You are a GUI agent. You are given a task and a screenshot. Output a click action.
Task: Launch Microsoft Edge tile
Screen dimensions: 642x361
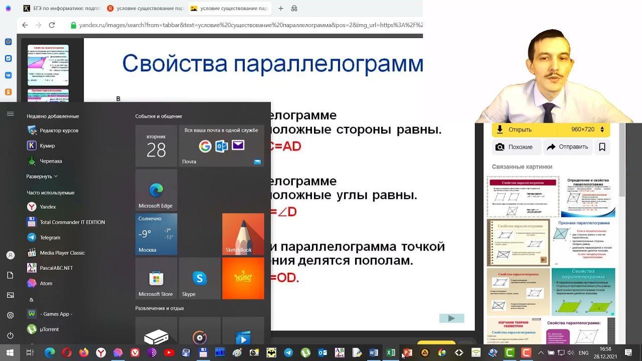tap(156, 190)
